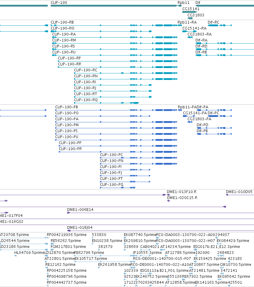Click transcript CG15141-RA
254x287 pixels.
tap(194, 28)
